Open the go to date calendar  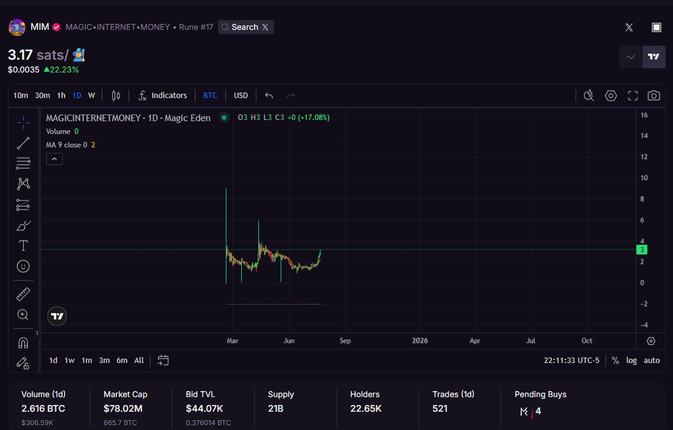[x=163, y=361]
